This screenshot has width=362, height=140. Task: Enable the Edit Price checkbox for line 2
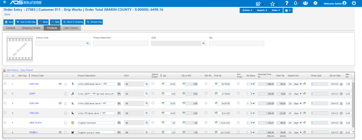[x=239, y=93]
